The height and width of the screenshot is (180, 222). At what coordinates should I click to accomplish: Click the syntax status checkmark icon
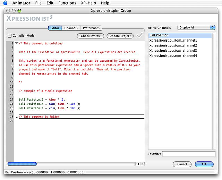pyautogui.click(x=139, y=35)
